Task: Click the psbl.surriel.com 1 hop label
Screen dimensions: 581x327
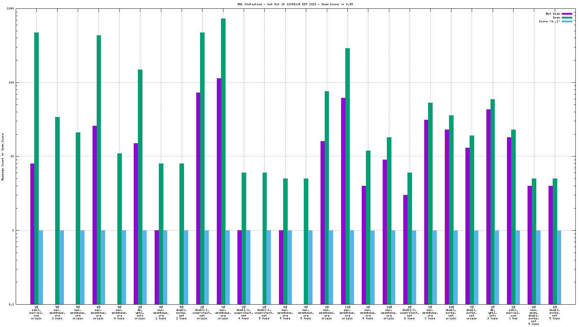Action: pos(513,313)
